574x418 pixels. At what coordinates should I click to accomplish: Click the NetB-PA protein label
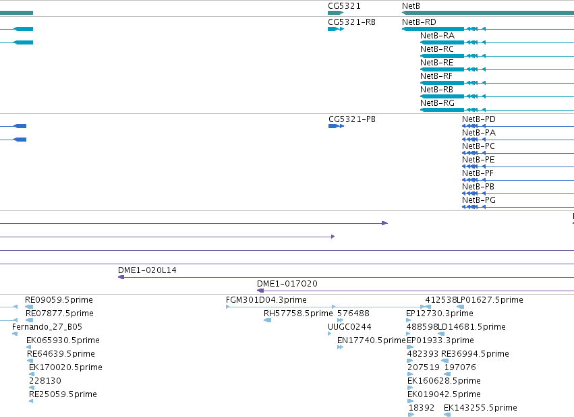point(479,133)
